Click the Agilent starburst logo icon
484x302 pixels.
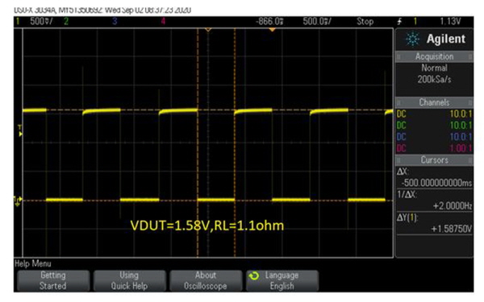[412, 39]
